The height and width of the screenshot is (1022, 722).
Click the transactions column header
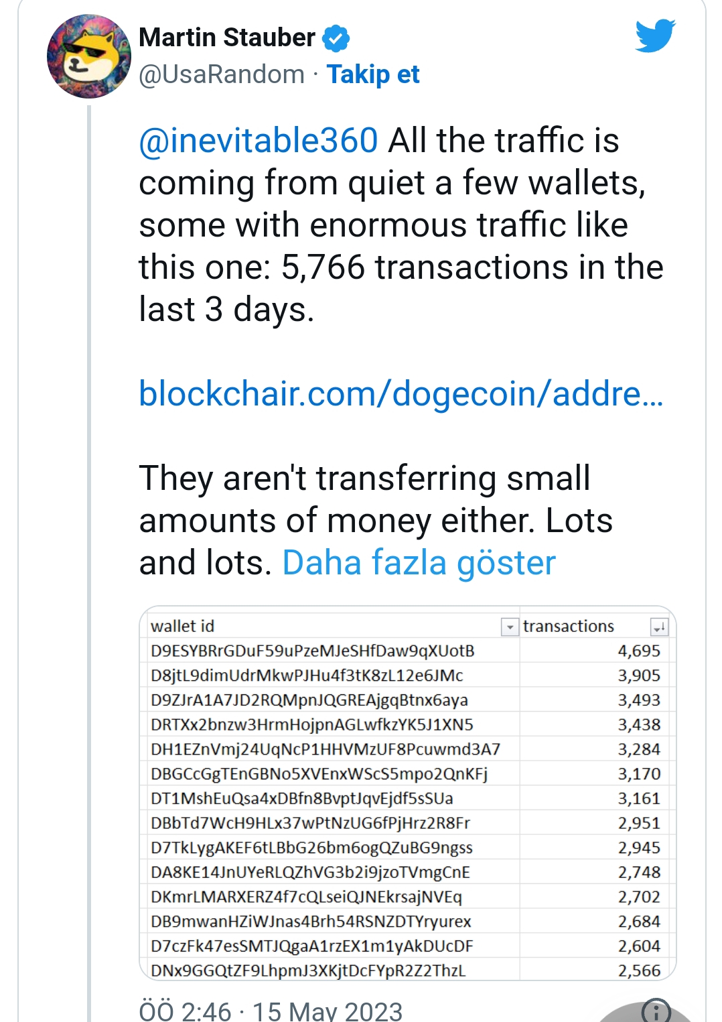click(568, 627)
